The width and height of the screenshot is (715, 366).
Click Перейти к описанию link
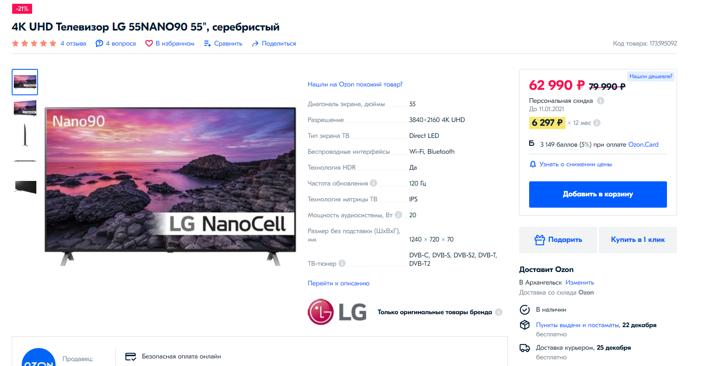point(339,283)
